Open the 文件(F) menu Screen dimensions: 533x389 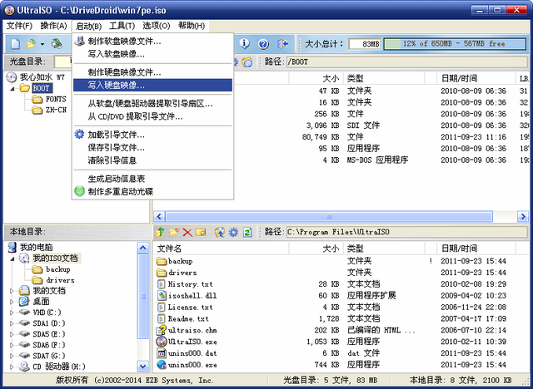pyautogui.click(x=19, y=26)
